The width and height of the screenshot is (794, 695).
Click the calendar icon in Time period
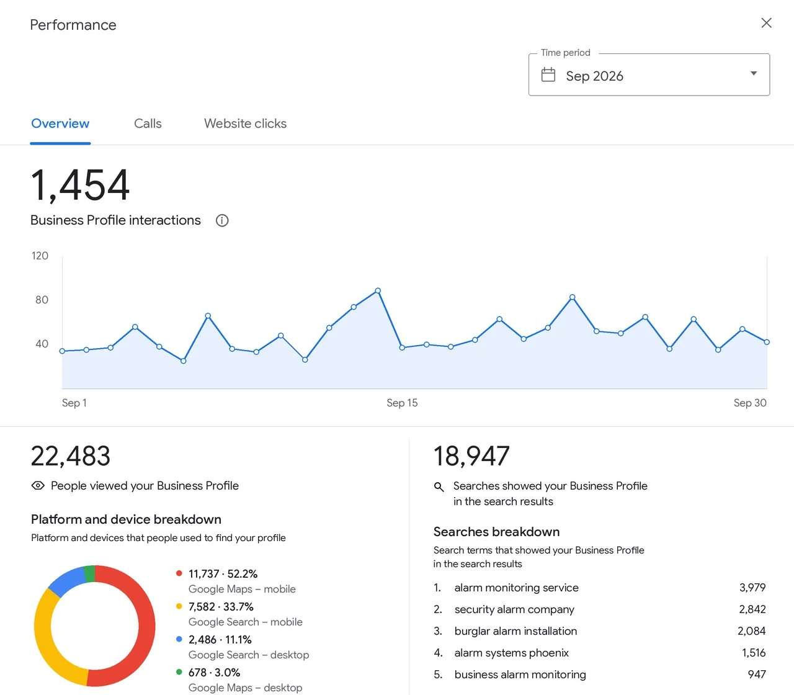(548, 75)
